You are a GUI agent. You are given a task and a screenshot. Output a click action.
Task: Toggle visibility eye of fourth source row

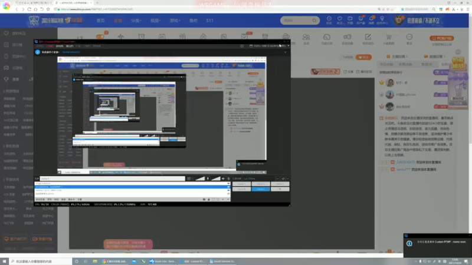[x=228, y=194]
